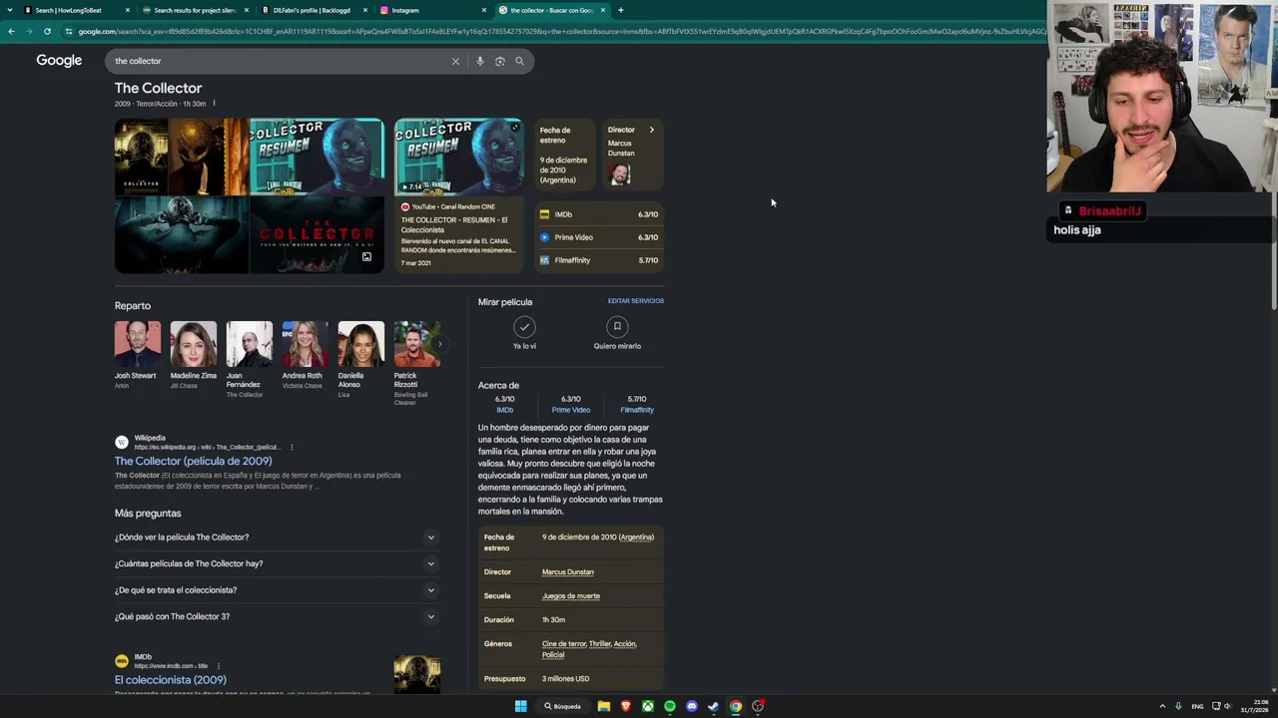The width and height of the screenshot is (1278, 718).
Task: Switch to Chrome in the taskbar
Action: (736, 706)
